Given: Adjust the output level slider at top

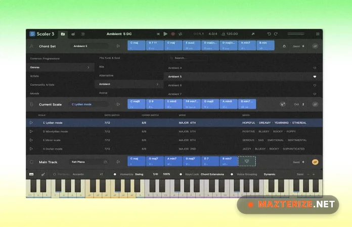Looking at the screenshot, I should pos(296,34).
